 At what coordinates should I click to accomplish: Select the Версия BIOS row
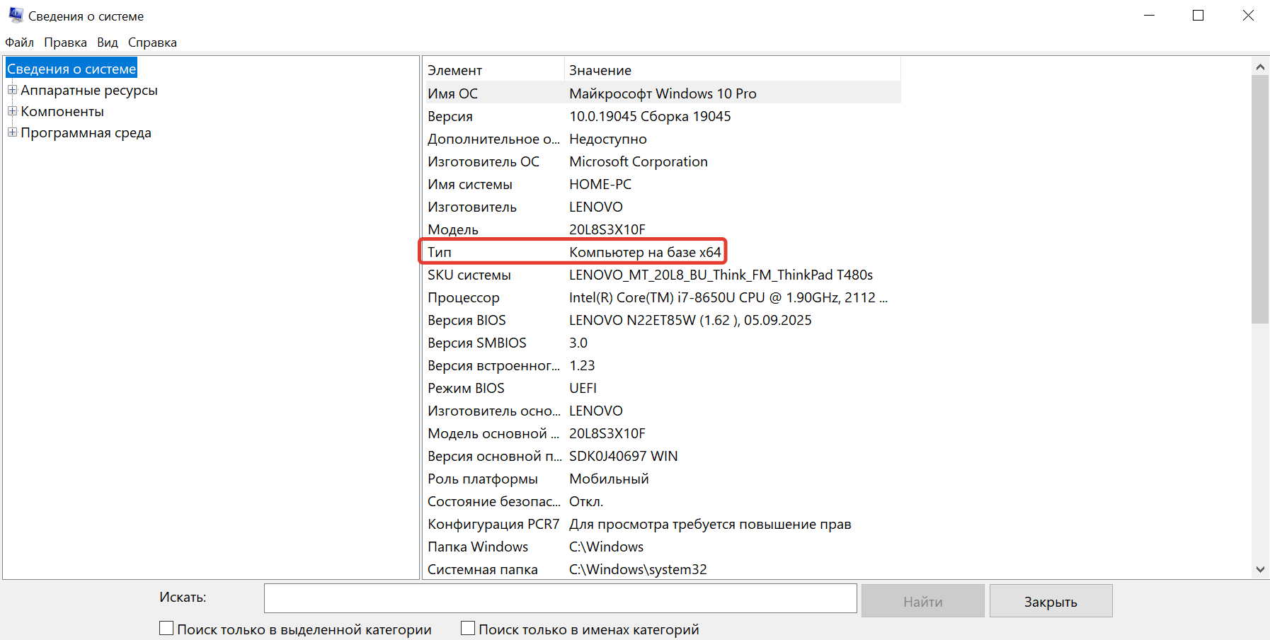662,320
